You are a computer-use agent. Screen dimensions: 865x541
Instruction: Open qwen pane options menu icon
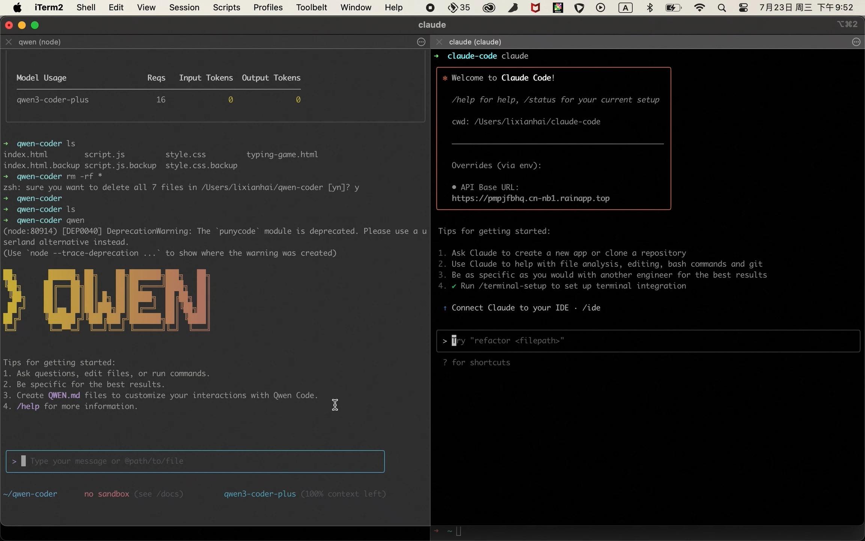tap(421, 42)
